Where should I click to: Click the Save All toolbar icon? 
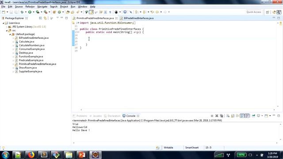(16, 12)
